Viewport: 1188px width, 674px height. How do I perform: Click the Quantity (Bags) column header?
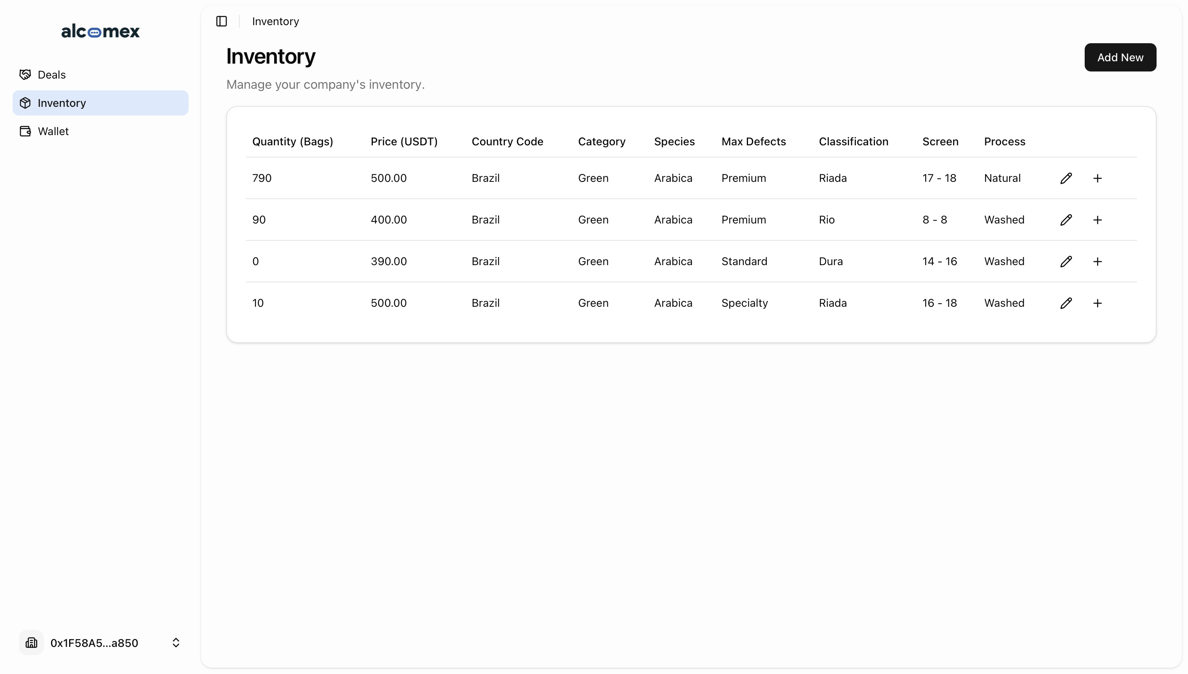[293, 142]
